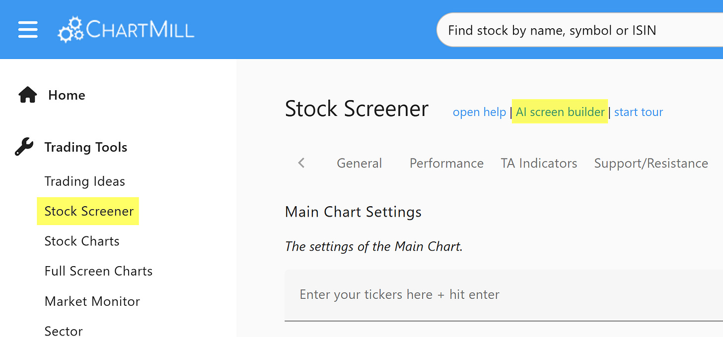Viewport: 723px width, 337px height.
Task: Click the ChartMill gear logo
Action: [71, 30]
